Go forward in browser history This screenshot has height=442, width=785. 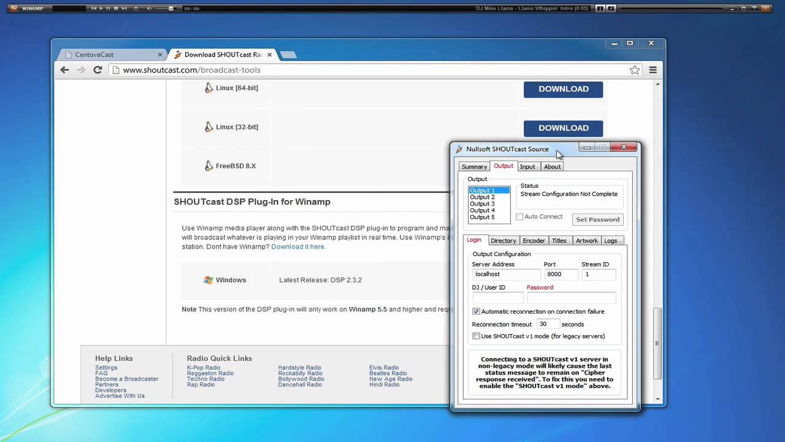[x=81, y=70]
